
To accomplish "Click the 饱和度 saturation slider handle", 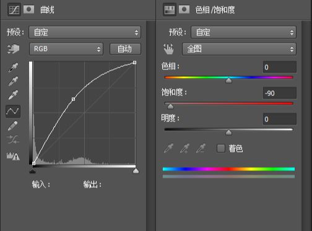I will click(x=170, y=107).
